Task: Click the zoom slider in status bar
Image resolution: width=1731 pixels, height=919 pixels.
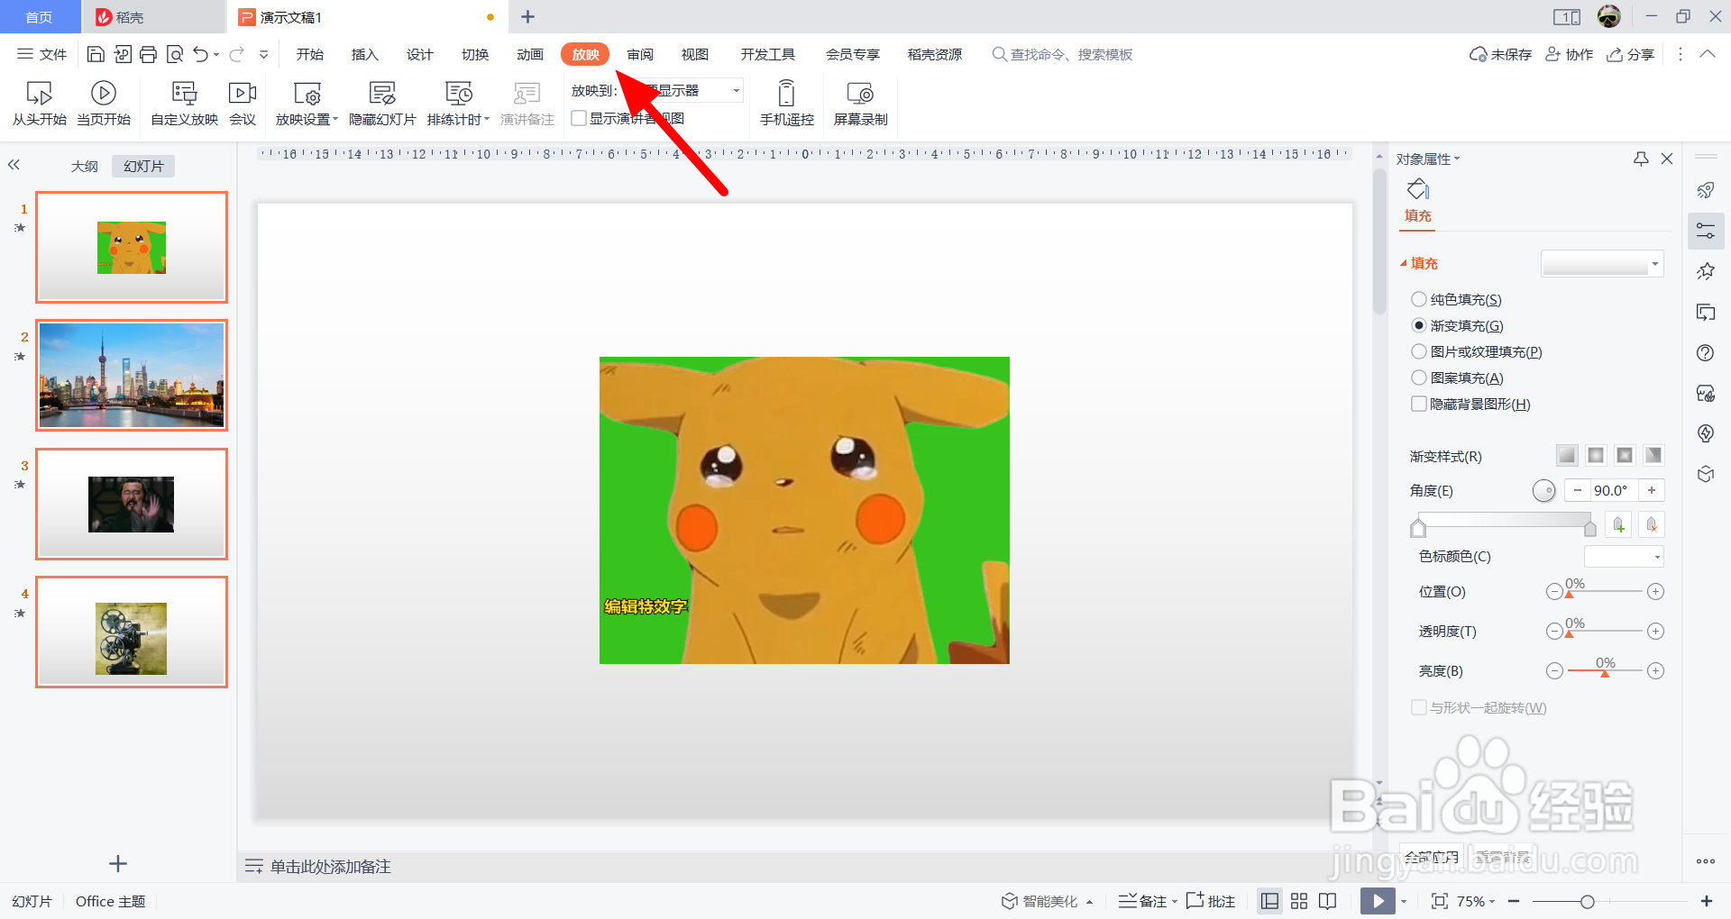Action: point(1608,901)
